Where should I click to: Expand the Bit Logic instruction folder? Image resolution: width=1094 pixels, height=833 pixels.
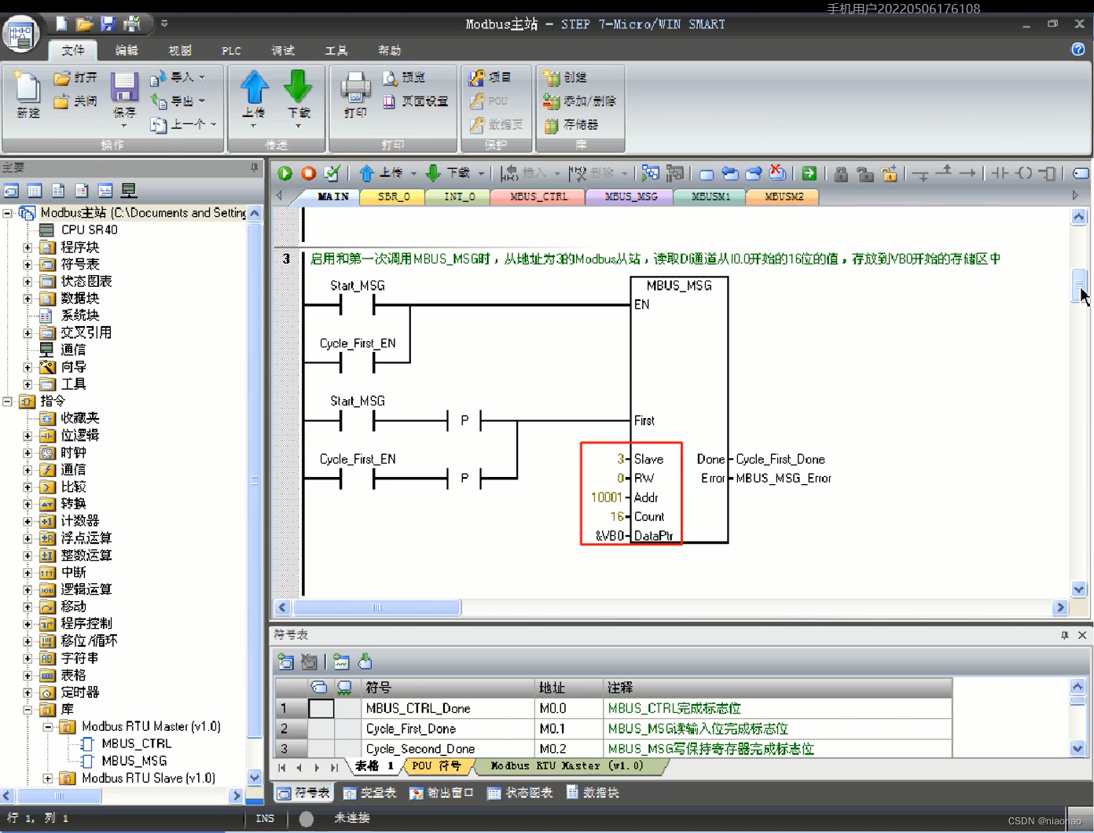pos(28,435)
